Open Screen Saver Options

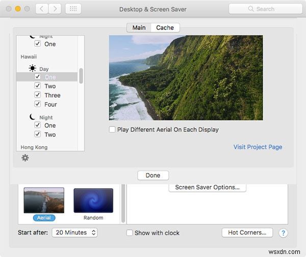[207, 187]
